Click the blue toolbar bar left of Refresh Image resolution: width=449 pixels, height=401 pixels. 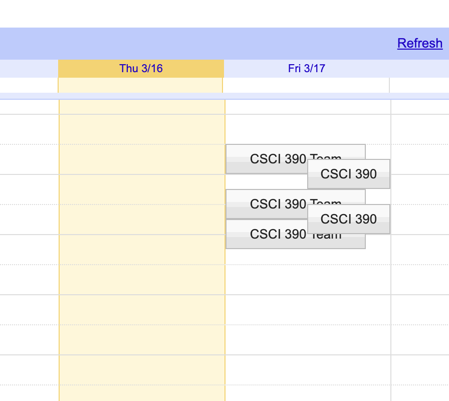200,44
